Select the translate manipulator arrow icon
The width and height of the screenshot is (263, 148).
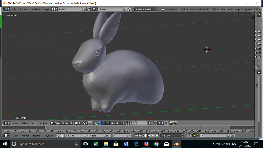point(99,123)
